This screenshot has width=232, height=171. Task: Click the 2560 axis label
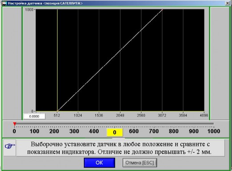[x=141, y=115]
